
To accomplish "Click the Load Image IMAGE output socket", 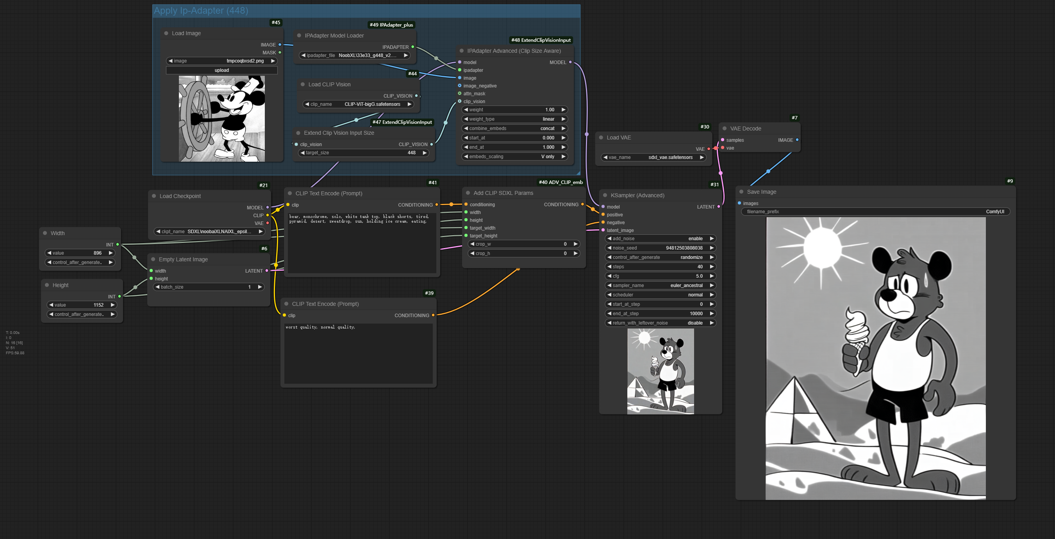I will 280,45.
